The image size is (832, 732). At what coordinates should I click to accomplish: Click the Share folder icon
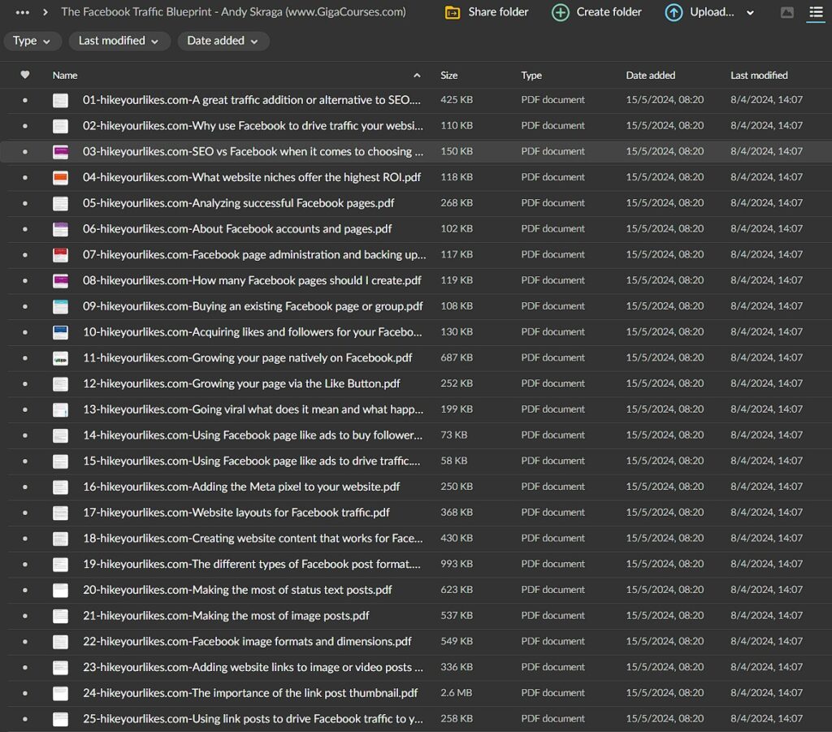point(453,12)
